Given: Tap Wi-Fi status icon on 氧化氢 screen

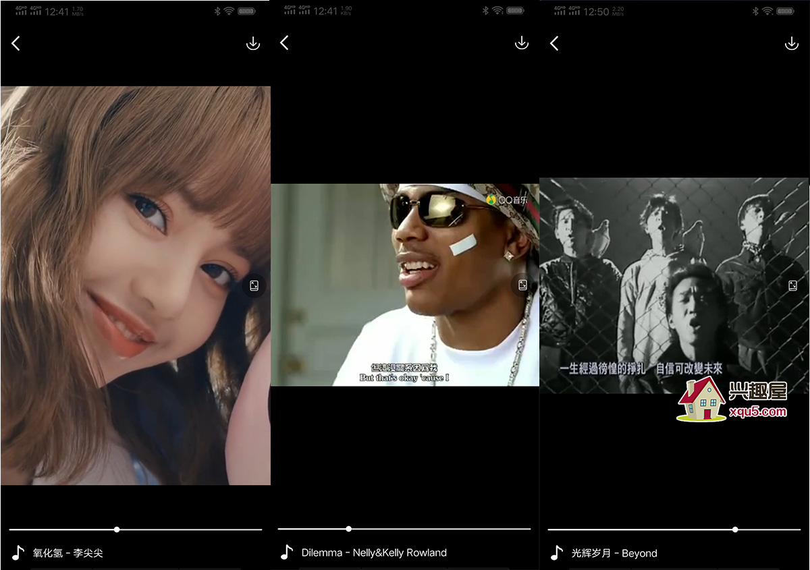Looking at the screenshot, I should coord(229,11).
